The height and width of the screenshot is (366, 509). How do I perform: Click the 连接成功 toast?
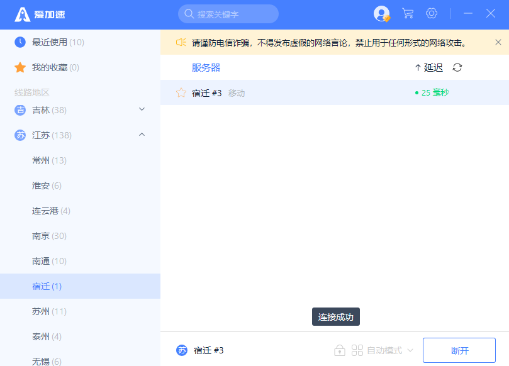coord(335,317)
